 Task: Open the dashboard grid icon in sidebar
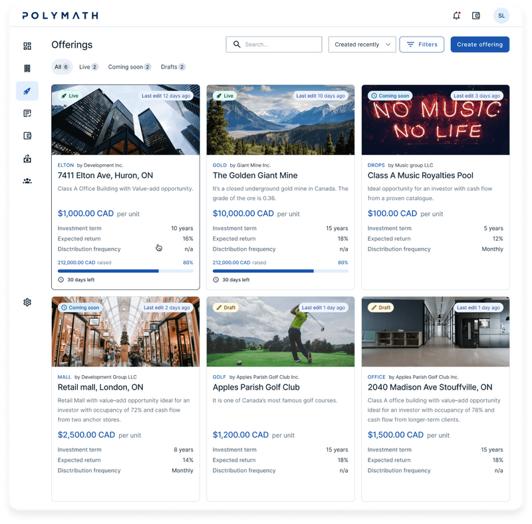click(x=27, y=47)
